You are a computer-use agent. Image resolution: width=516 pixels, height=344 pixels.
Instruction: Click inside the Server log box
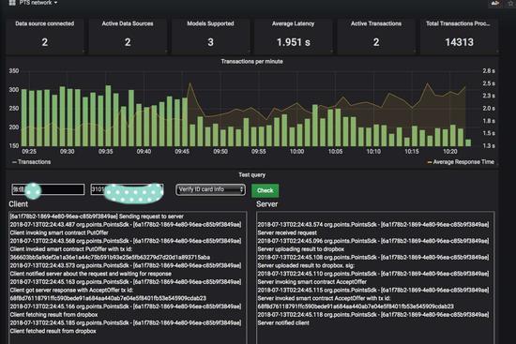(375, 277)
